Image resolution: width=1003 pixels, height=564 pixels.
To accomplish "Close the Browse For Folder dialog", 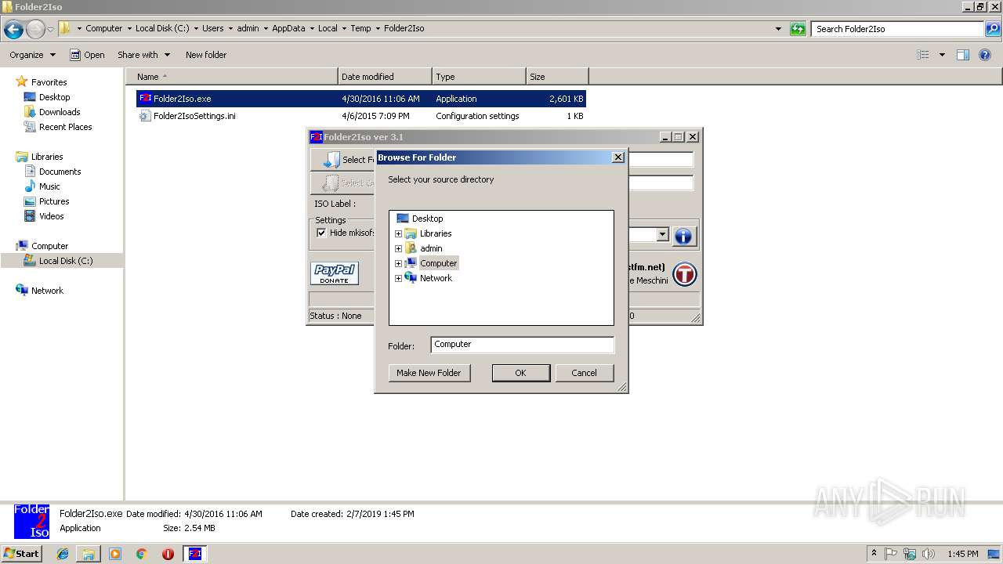I will point(617,157).
